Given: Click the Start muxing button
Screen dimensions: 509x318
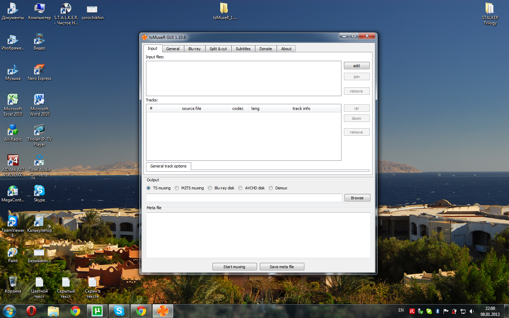Looking at the screenshot, I should point(234,267).
